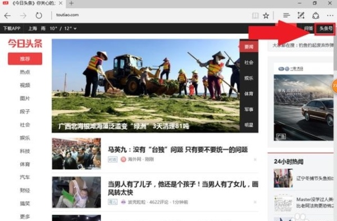This screenshot has width=337, height=221.
Task: Select the 军事 tab on the carousel
Action: 249,109
